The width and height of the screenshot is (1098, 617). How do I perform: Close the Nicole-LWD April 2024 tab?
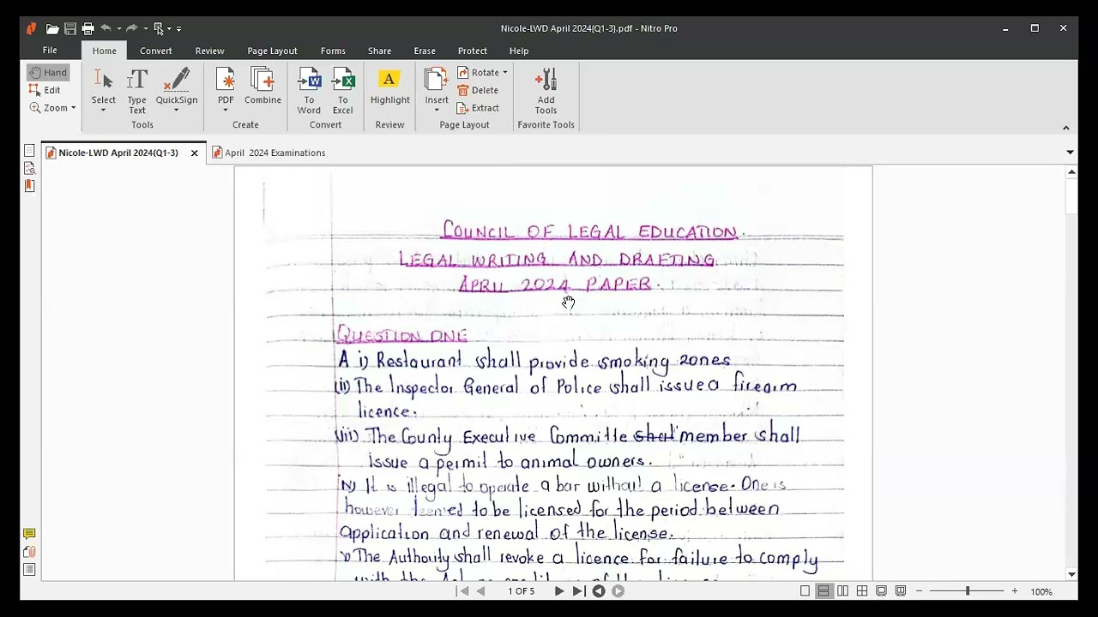(195, 153)
